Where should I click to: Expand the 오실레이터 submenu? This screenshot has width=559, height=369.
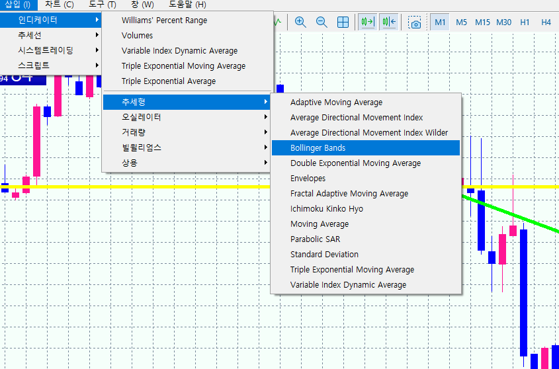point(141,117)
